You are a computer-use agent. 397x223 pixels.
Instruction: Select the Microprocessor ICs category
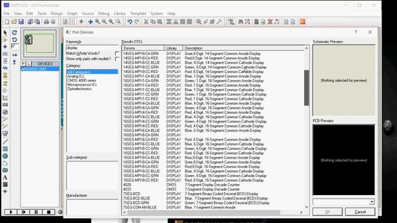click(x=82, y=85)
